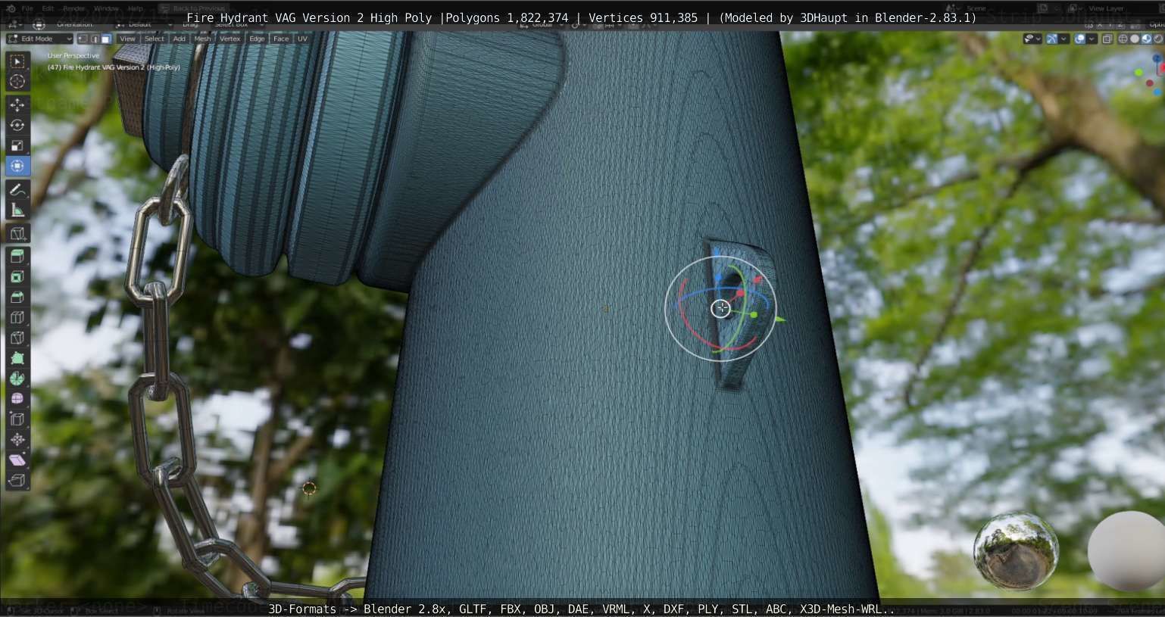This screenshot has height=617, width=1165.
Task: Open the Select menu
Action: (154, 39)
